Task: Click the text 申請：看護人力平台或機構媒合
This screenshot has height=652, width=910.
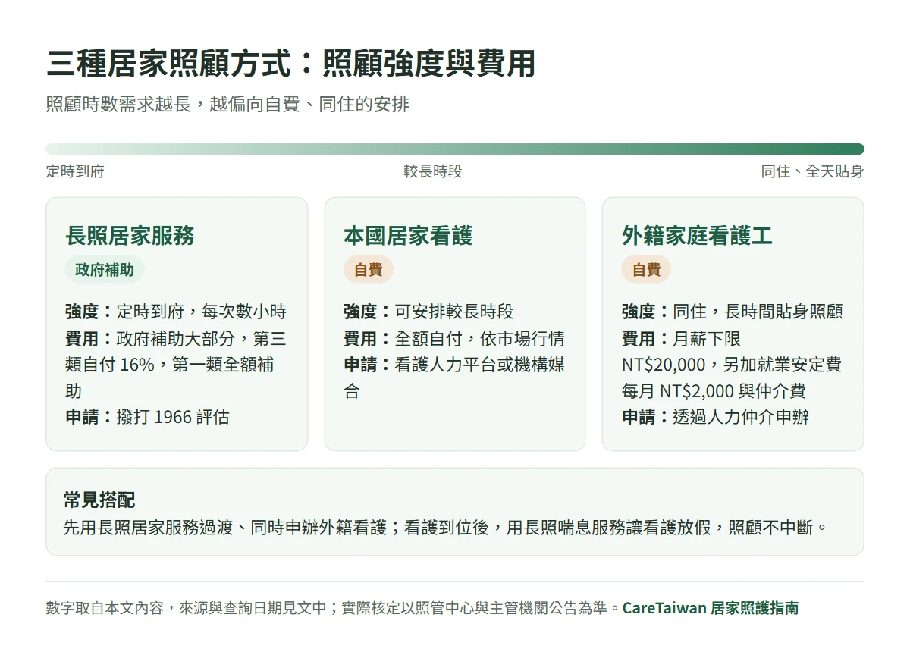Action: tap(453, 378)
